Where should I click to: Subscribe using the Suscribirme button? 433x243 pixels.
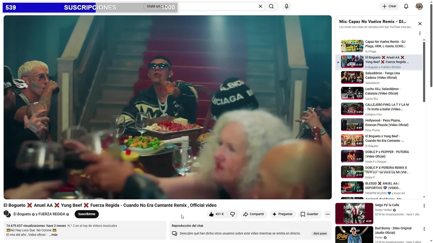click(87, 214)
